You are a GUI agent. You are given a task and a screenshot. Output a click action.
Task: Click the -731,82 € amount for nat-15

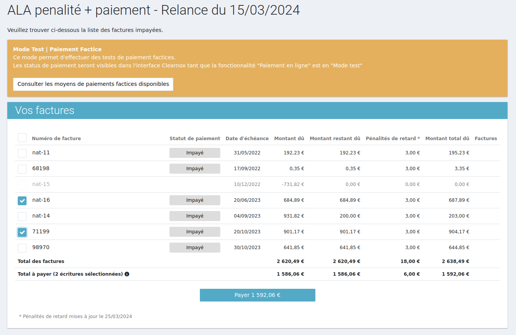(293, 184)
